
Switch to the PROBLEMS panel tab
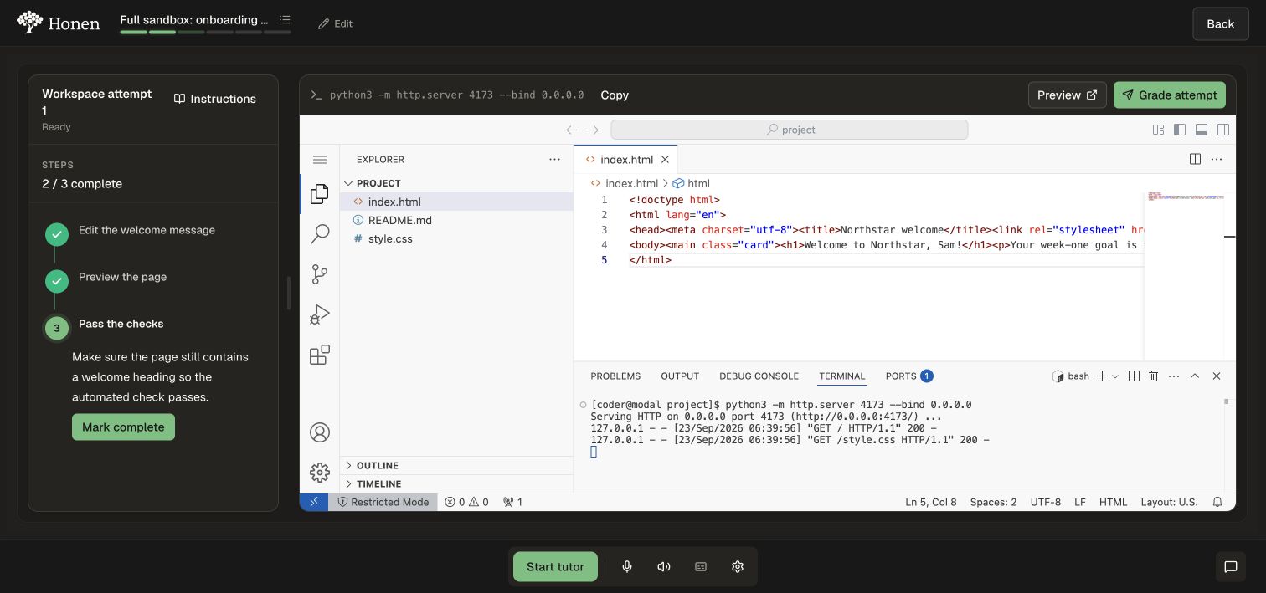pyautogui.click(x=615, y=376)
